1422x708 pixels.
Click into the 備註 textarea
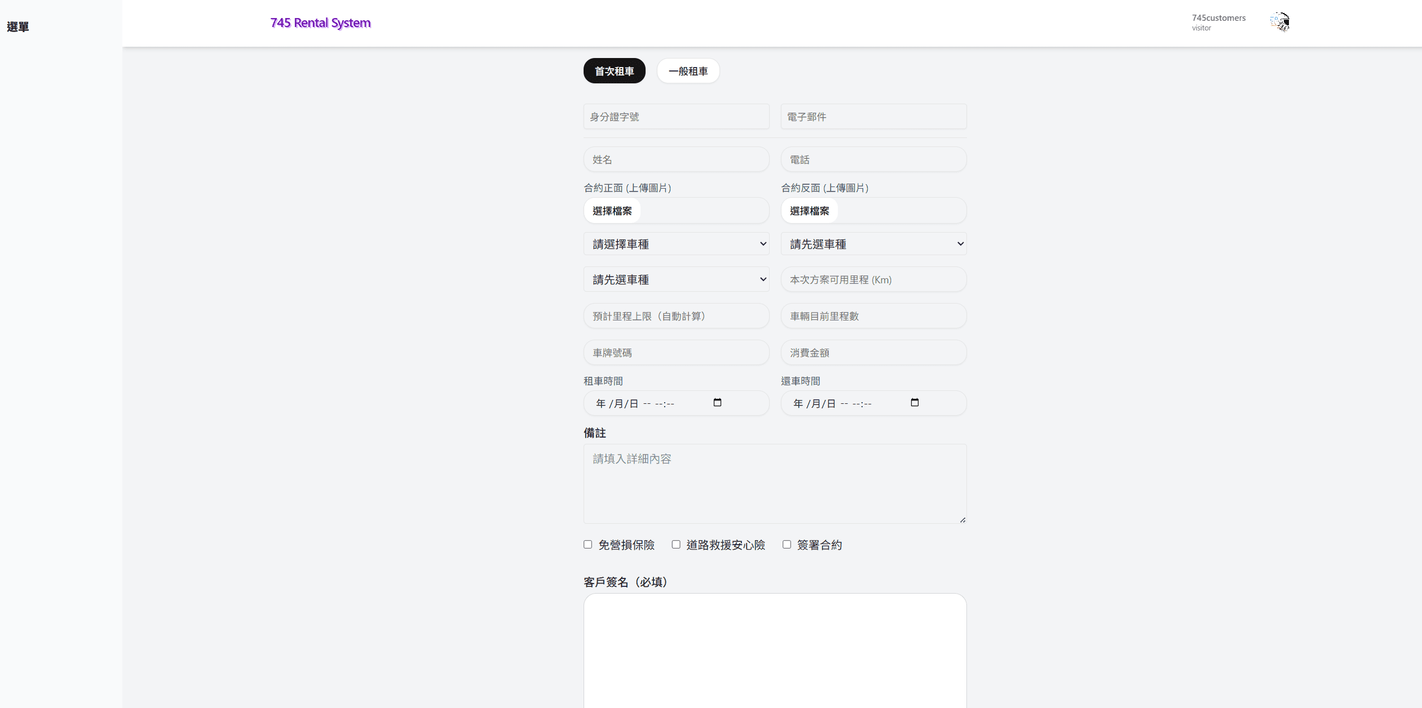coord(775,483)
